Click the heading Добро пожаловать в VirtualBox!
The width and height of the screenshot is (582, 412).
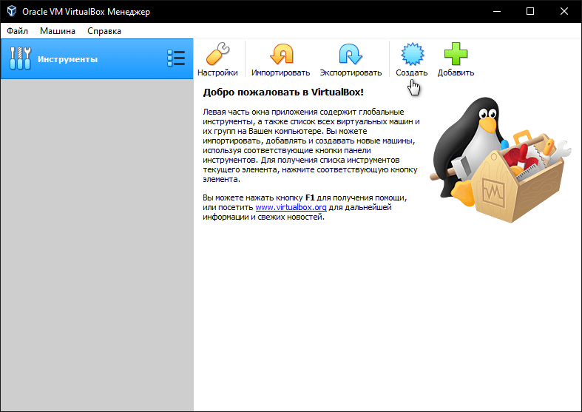283,92
